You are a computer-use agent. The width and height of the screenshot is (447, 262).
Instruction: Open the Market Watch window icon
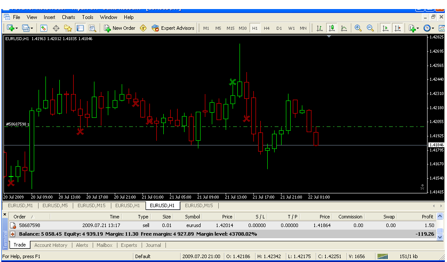pyautogui.click(x=44, y=28)
